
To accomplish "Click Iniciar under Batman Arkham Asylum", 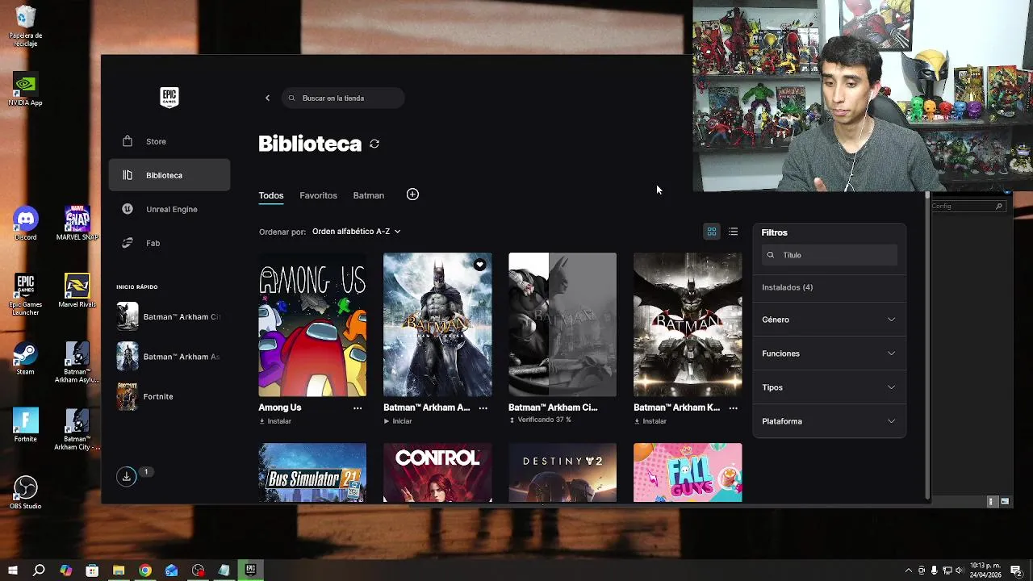I will (x=398, y=421).
